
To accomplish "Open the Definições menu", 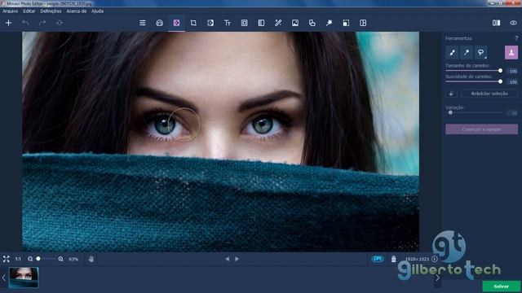I will pyautogui.click(x=51, y=11).
